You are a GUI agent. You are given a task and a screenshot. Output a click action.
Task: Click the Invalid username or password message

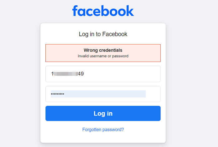pyautogui.click(x=103, y=56)
